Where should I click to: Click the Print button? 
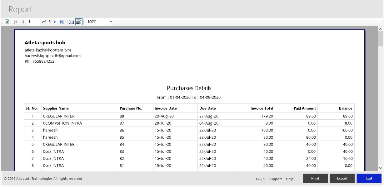pyautogui.click(x=315, y=178)
